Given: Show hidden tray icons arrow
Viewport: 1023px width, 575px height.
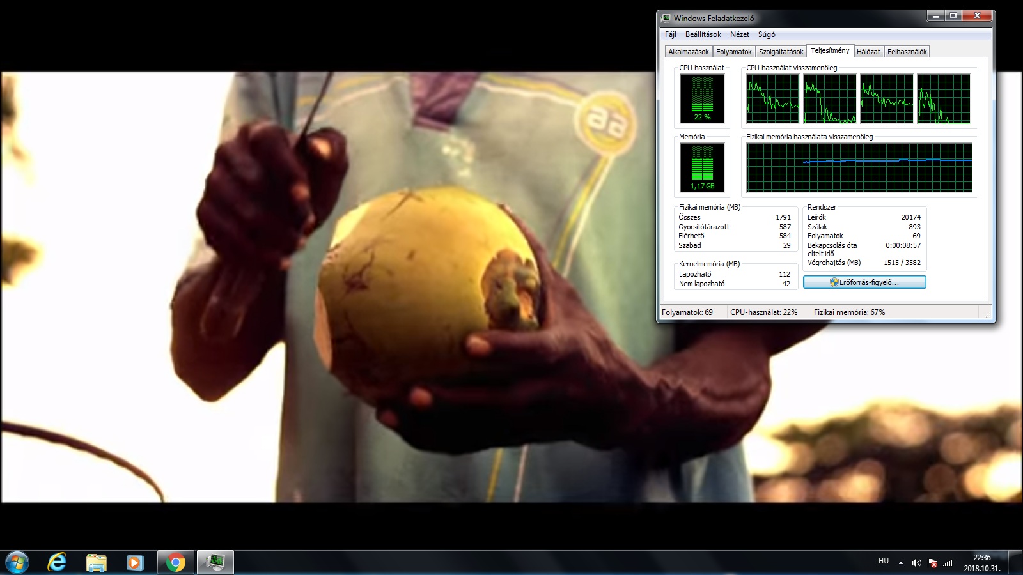Looking at the screenshot, I should (901, 563).
